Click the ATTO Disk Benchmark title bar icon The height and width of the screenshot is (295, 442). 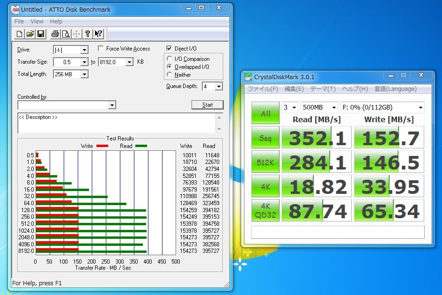pos(15,10)
